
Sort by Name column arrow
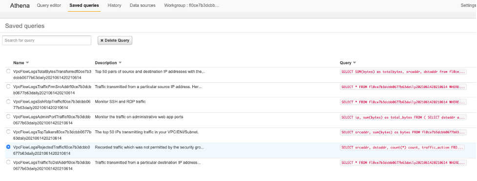(27, 63)
